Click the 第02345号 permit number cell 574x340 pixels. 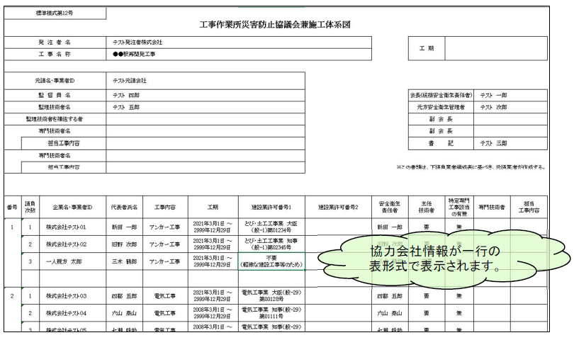tap(271, 244)
